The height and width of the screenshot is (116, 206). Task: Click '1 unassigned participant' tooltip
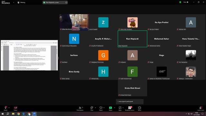tap(129, 101)
